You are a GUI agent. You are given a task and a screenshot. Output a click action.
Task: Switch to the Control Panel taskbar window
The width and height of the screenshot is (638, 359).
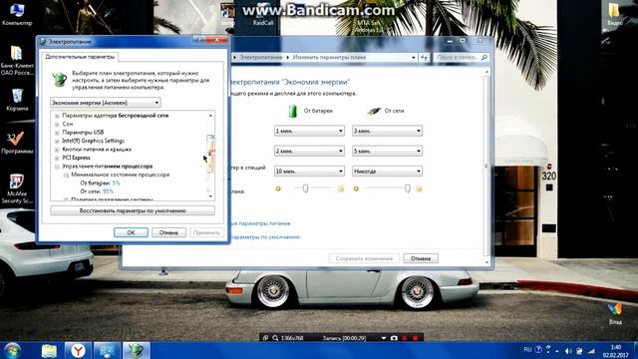[x=107, y=351]
